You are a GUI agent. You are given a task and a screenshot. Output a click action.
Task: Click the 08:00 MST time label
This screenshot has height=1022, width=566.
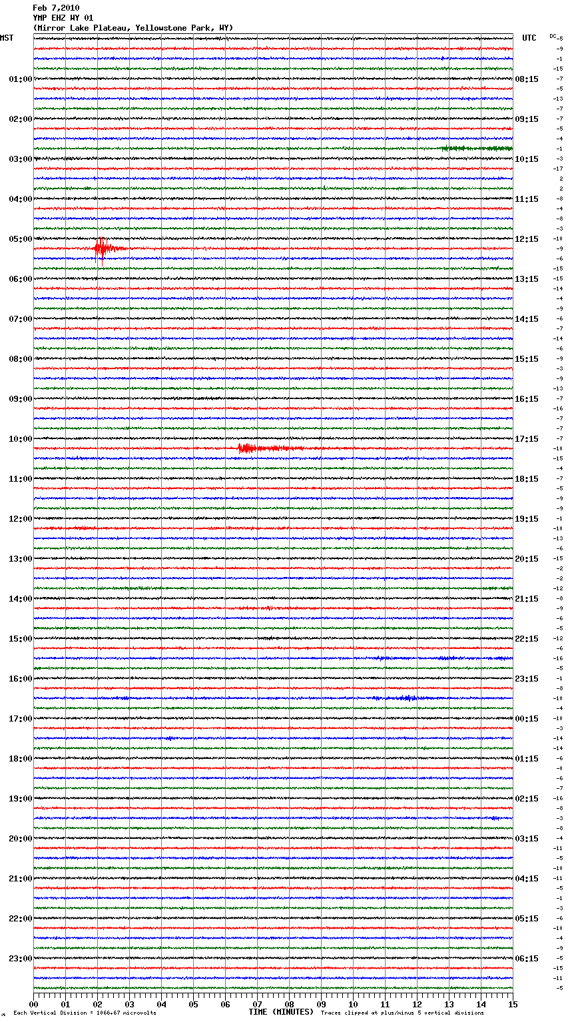(21, 359)
